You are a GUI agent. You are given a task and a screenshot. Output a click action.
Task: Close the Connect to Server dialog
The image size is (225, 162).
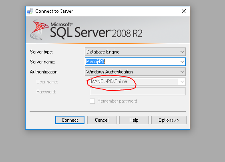[184, 11]
